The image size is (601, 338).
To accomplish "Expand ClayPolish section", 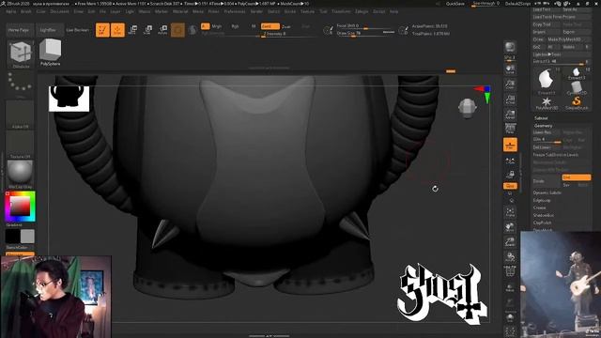I will pyautogui.click(x=543, y=223).
